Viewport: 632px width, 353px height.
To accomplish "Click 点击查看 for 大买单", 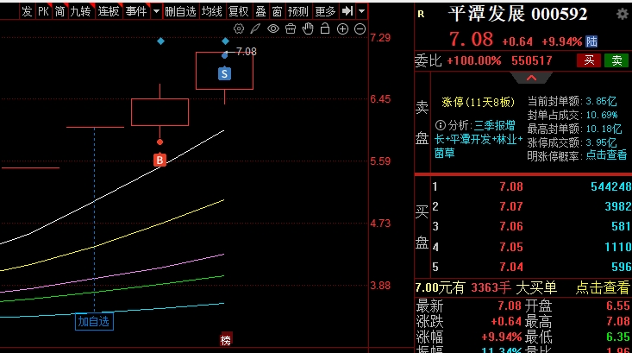I will pos(602,287).
